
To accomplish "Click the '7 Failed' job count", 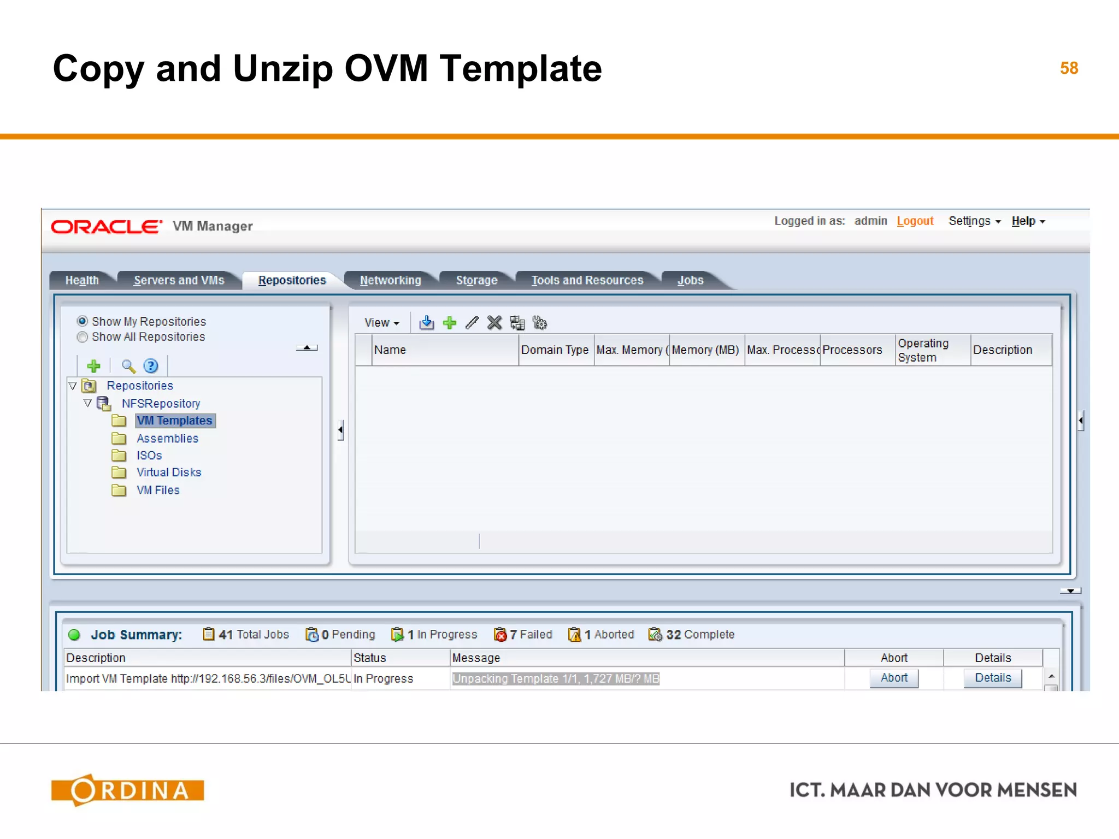I will [531, 635].
